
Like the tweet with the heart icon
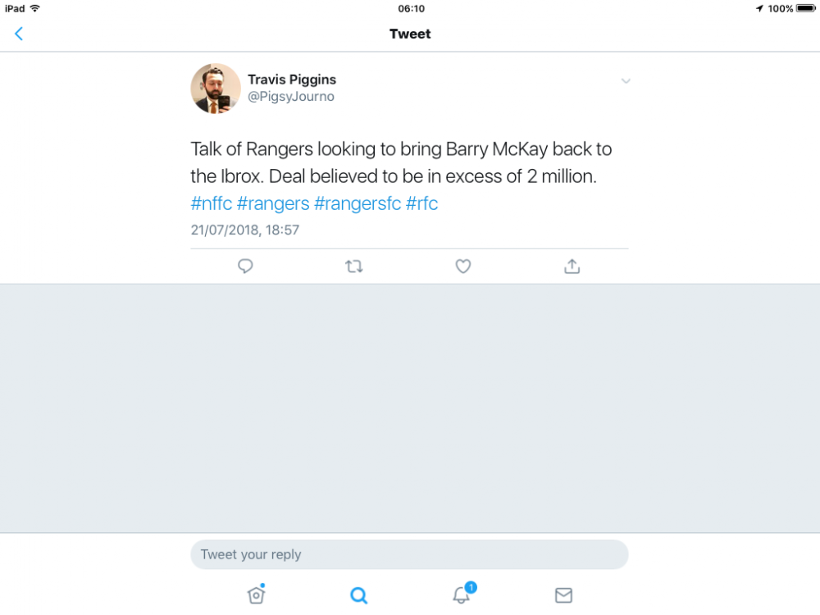[463, 266]
